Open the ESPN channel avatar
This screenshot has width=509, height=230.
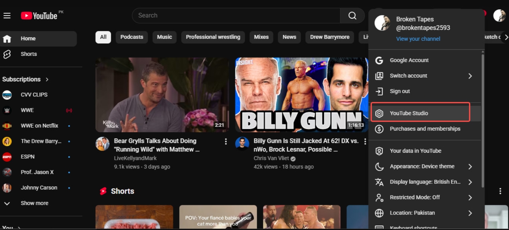(x=7, y=157)
